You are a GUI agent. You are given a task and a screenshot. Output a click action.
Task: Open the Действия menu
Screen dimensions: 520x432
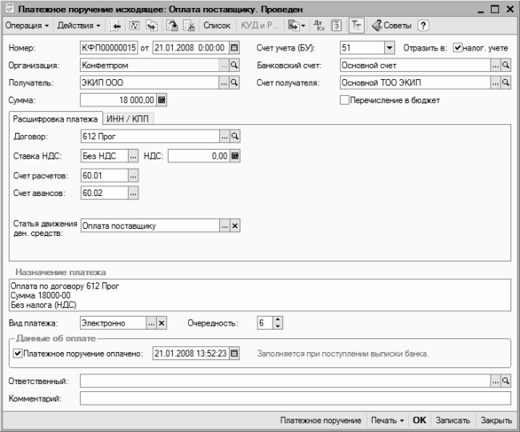coord(79,26)
